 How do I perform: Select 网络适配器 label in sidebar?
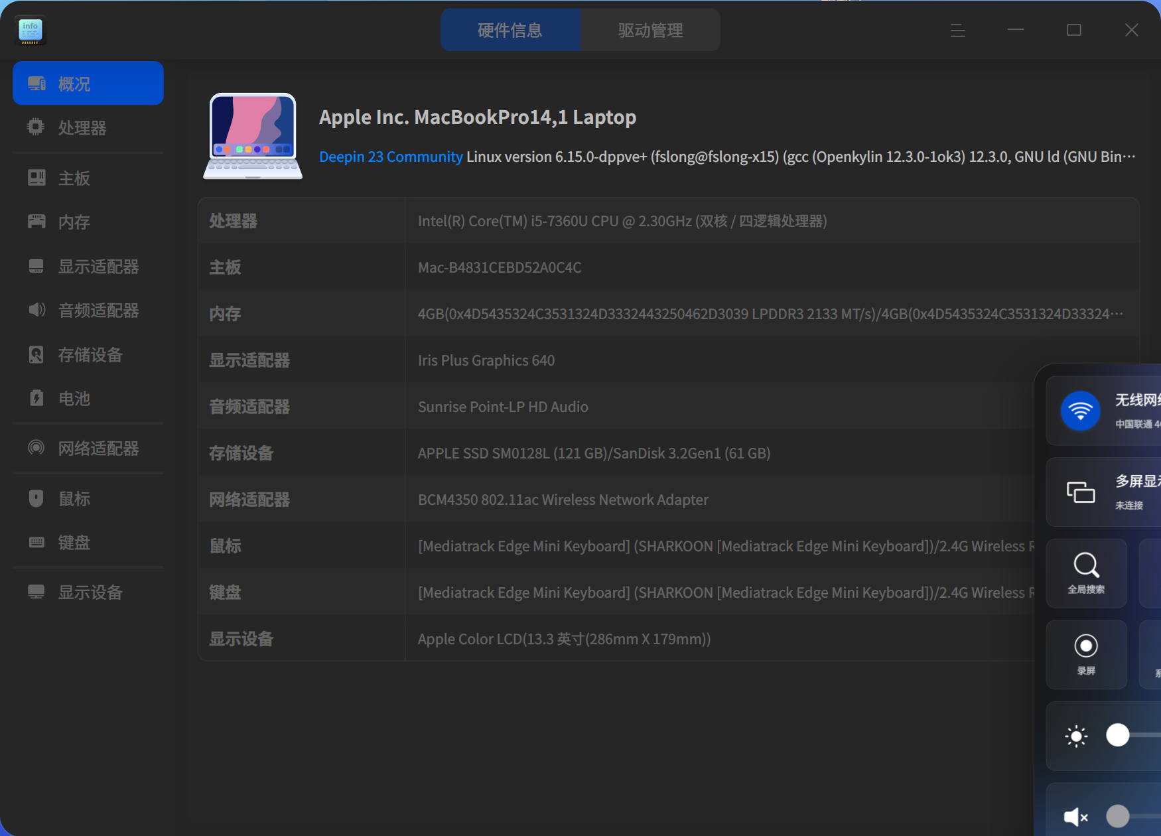coord(99,448)
